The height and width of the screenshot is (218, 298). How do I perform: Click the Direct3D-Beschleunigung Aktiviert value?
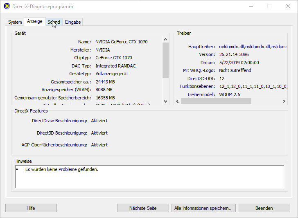99,133
